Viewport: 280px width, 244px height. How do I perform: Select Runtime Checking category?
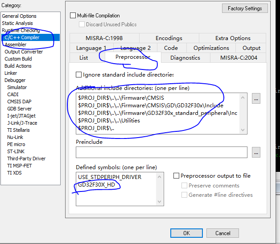click(21, 30)
